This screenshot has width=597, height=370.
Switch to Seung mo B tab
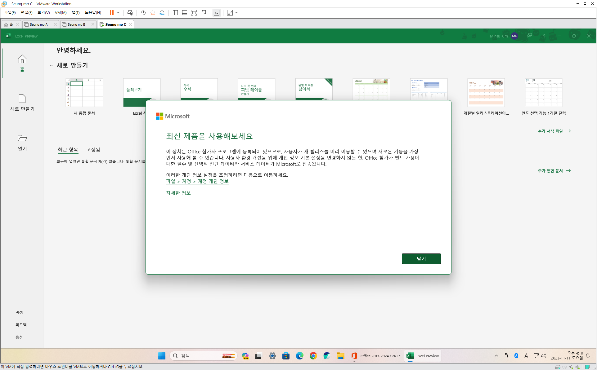[x=76, y=24]
